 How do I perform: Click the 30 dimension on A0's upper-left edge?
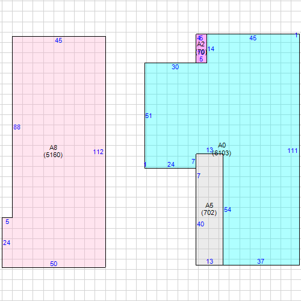(175, 67)
